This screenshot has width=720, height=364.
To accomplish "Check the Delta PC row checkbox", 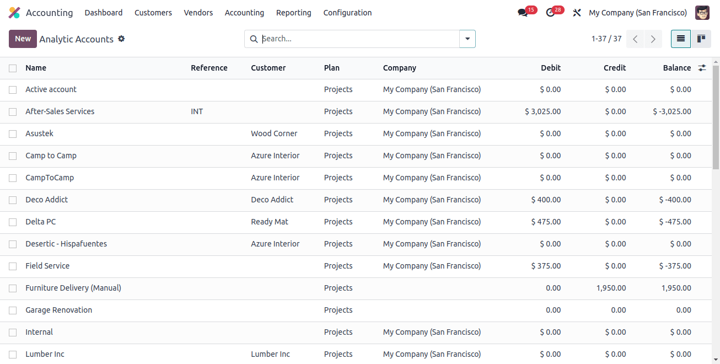I will [x=13, y=222].
